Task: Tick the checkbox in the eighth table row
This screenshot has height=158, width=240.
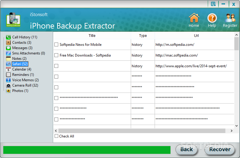Action: tap(56, 119)
